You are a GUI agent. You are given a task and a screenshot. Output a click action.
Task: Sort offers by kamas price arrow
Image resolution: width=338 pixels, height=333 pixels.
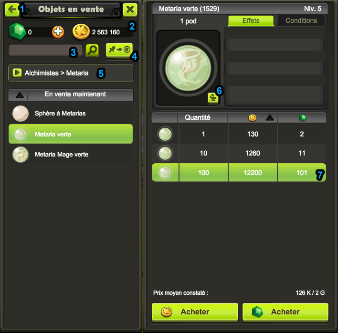[x=270, y=118]
